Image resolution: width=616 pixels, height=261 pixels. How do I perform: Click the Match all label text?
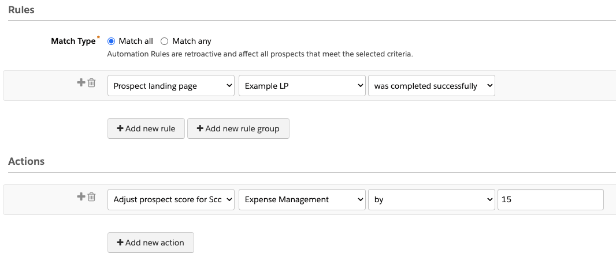pos(136,41)
